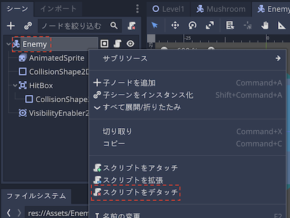Image resolution: width=290 pixels, height=218 pixels.
Task: Choose スクリプトをデタッチ menu entry
Action: coord(187,192)
